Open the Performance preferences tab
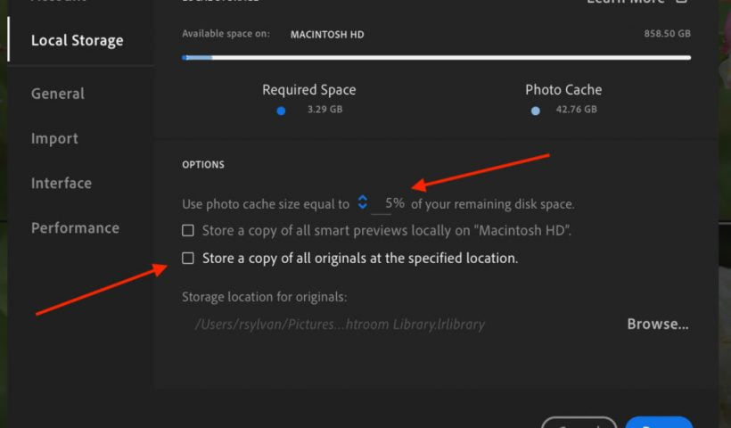The image size is (731, 428). point(75,227)
